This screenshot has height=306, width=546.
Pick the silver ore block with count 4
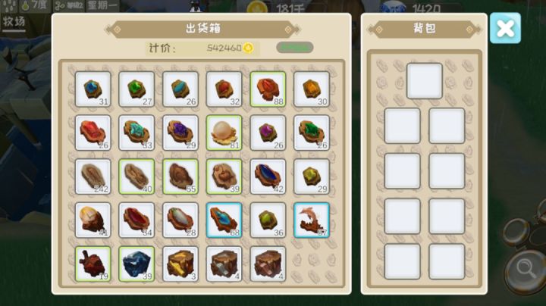coord(224,264)
